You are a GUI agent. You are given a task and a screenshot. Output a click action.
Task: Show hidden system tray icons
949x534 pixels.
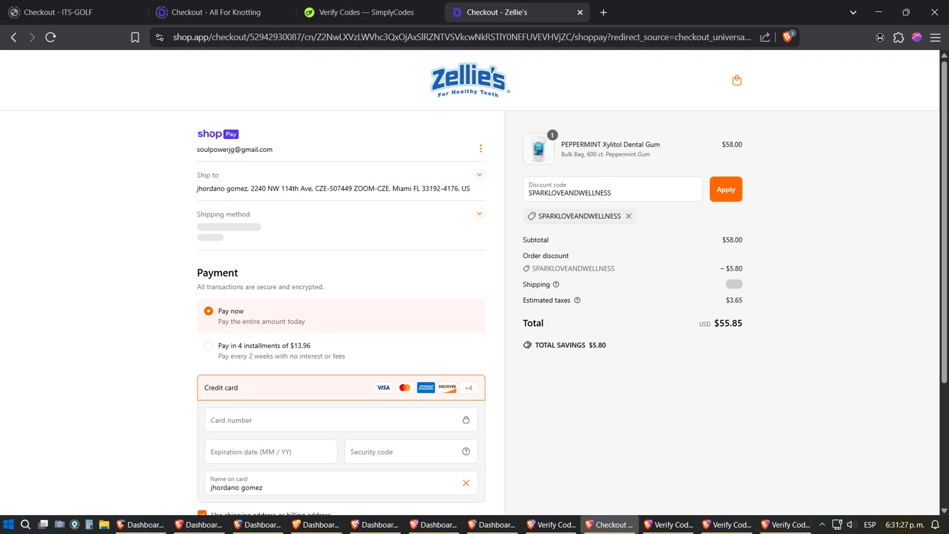[x=822, y=525]
